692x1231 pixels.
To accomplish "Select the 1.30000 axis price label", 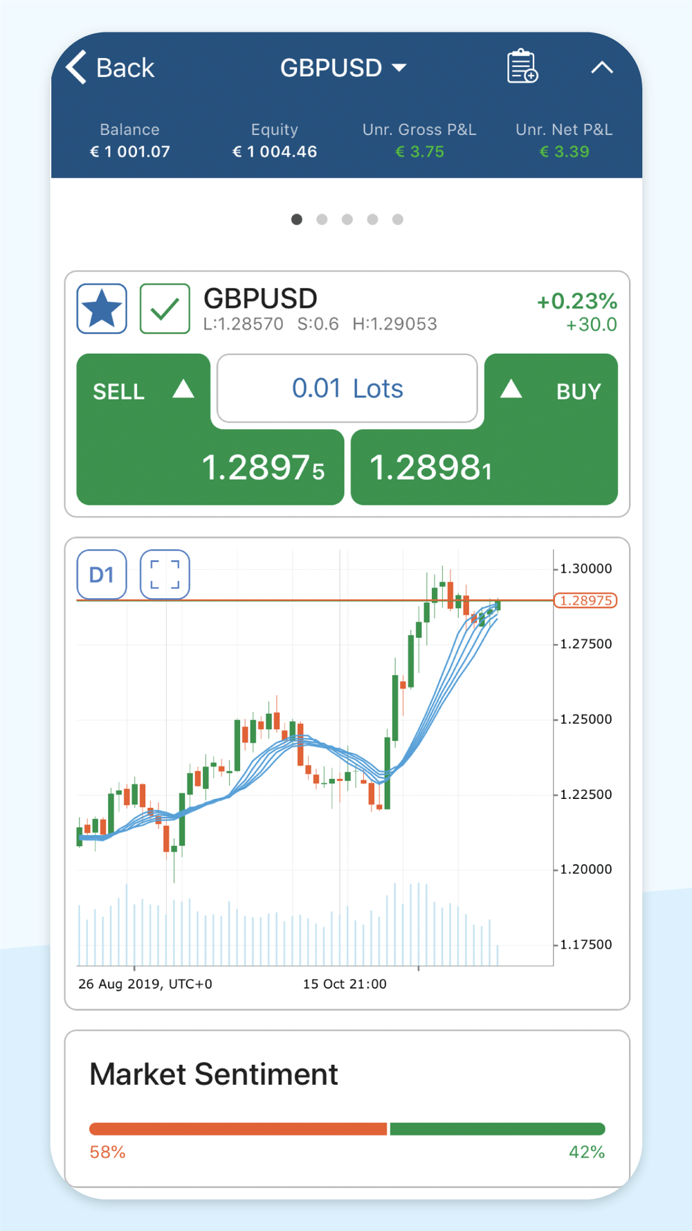I will [586, 568].
